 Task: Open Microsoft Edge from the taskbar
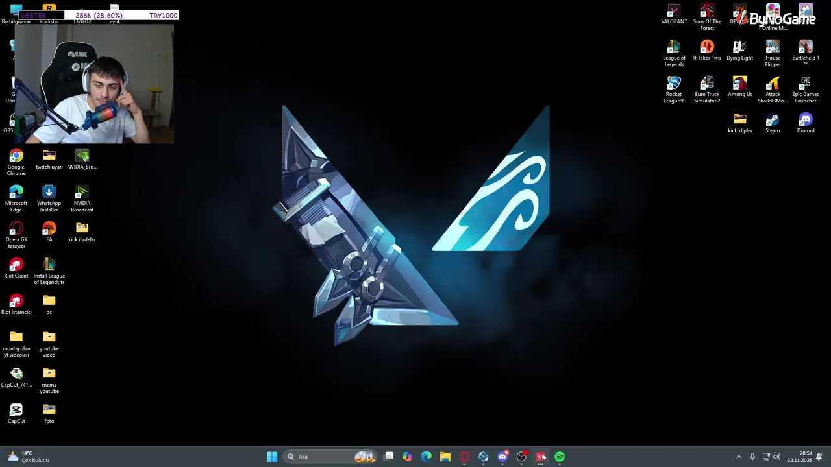coord(426,457)
